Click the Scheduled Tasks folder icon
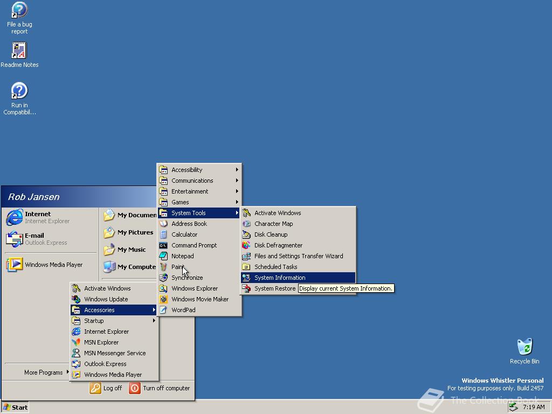 tap(246, 267)
